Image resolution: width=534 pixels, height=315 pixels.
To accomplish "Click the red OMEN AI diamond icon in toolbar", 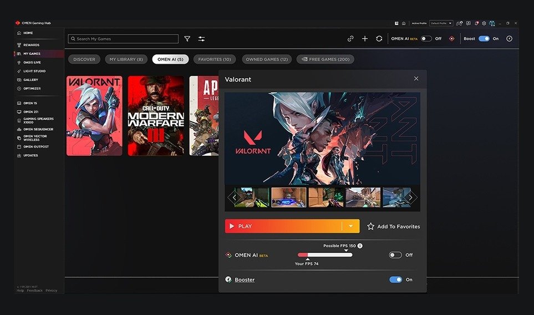I will point(451,39).
